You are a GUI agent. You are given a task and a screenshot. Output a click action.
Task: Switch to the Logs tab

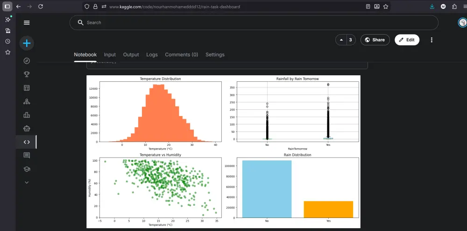pyautogui.click(x=152, y=55)
